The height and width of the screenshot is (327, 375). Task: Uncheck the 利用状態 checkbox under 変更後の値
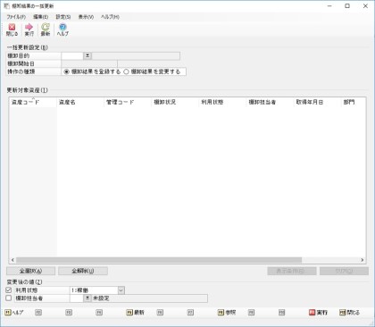coord(9,289)
